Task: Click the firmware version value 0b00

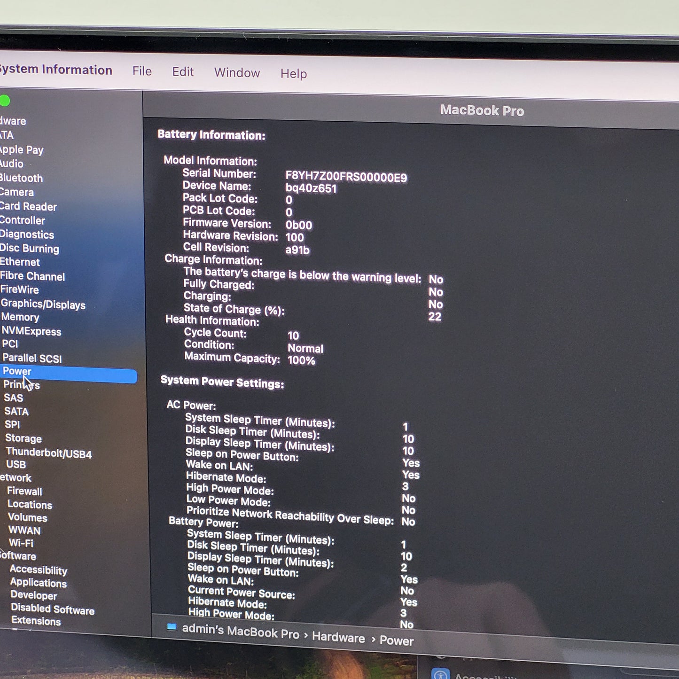Action: [299, 225]
